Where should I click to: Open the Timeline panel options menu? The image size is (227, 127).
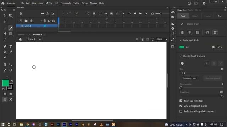click(167, 8)
